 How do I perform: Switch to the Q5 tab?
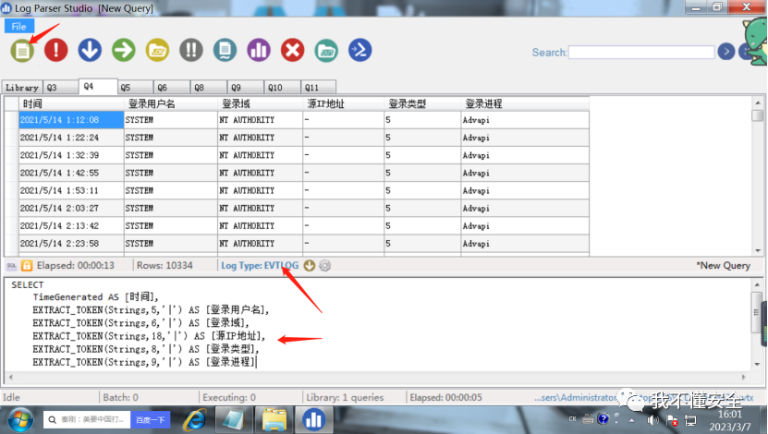pyautogui.click(x=135, y=87)
